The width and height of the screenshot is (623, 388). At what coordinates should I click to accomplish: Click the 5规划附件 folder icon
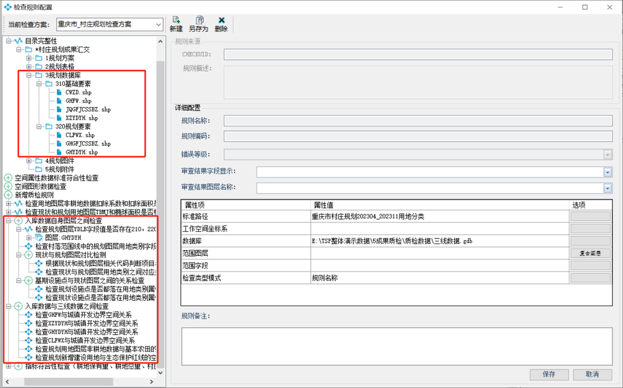(39, 169)
